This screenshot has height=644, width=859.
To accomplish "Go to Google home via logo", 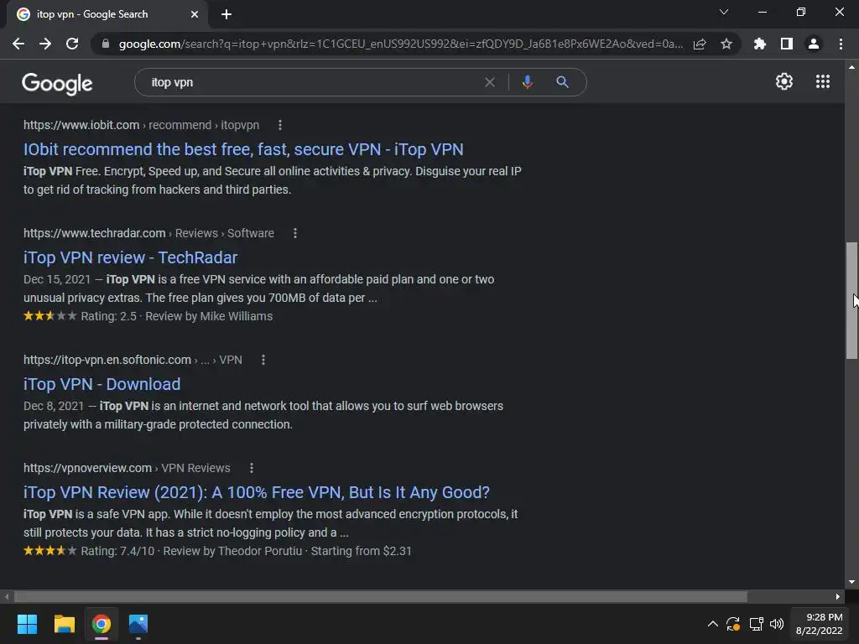I will click(57, 83).
